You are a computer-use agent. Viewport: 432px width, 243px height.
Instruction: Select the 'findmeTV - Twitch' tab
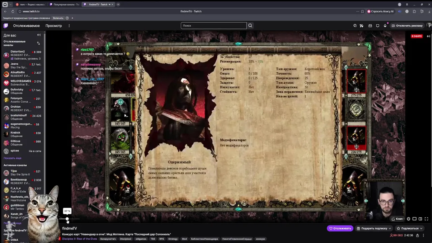click(98, 4)
